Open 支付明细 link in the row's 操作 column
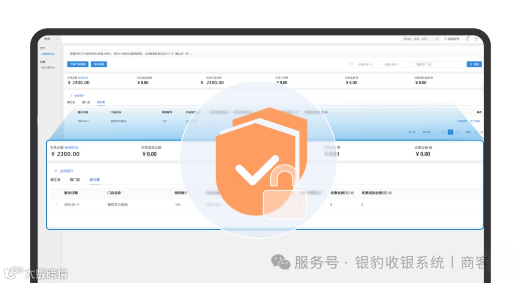521x283 pixels. (475, 121)
